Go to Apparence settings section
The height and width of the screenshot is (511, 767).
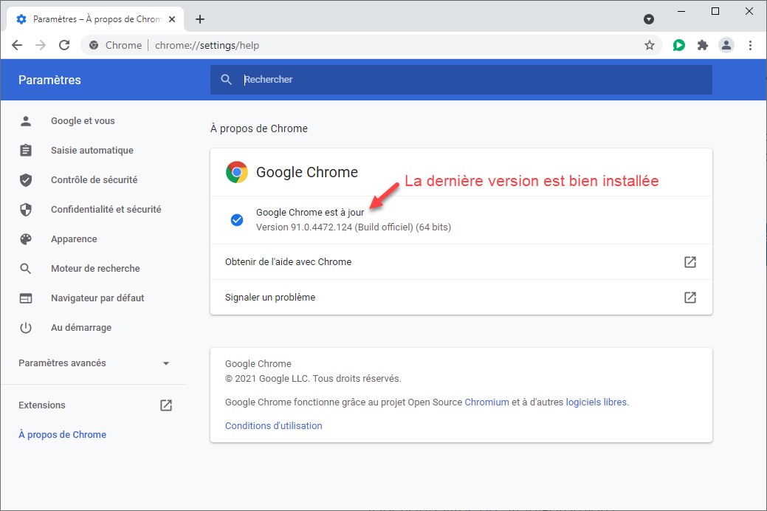(74, 239)
